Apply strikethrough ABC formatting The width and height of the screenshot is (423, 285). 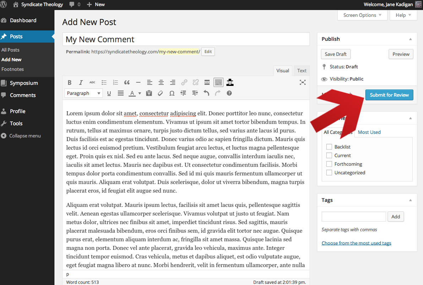[x=92, y=82]
